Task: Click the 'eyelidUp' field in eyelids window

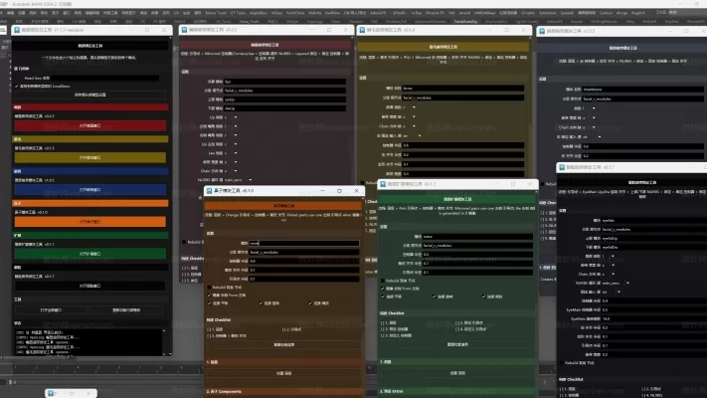Action: click(653, 238)
